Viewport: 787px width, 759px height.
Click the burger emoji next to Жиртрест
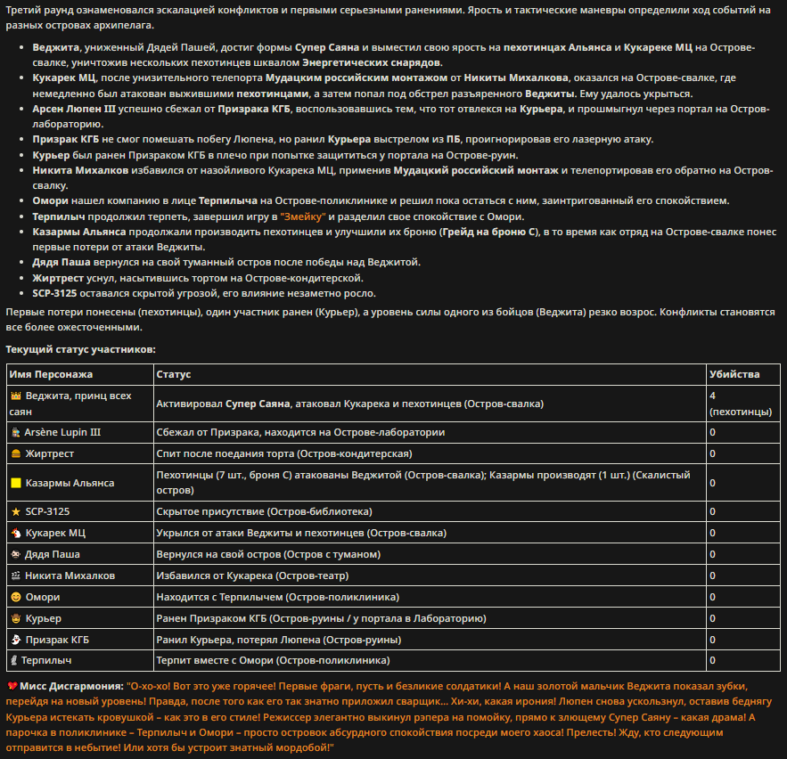[x=16, y=453]
